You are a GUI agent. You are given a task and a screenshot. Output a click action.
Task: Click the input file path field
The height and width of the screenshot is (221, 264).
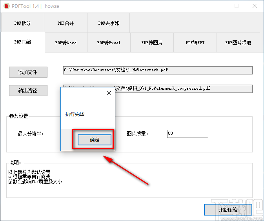(x=158, y=70)
